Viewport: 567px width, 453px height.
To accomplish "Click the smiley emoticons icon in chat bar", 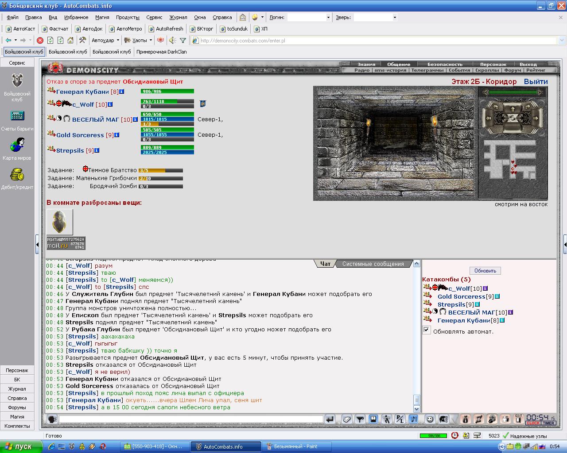I will (x=429, y=419).
